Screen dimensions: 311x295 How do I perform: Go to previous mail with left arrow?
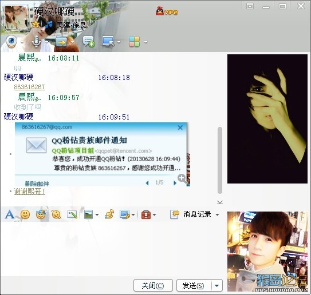147,183
